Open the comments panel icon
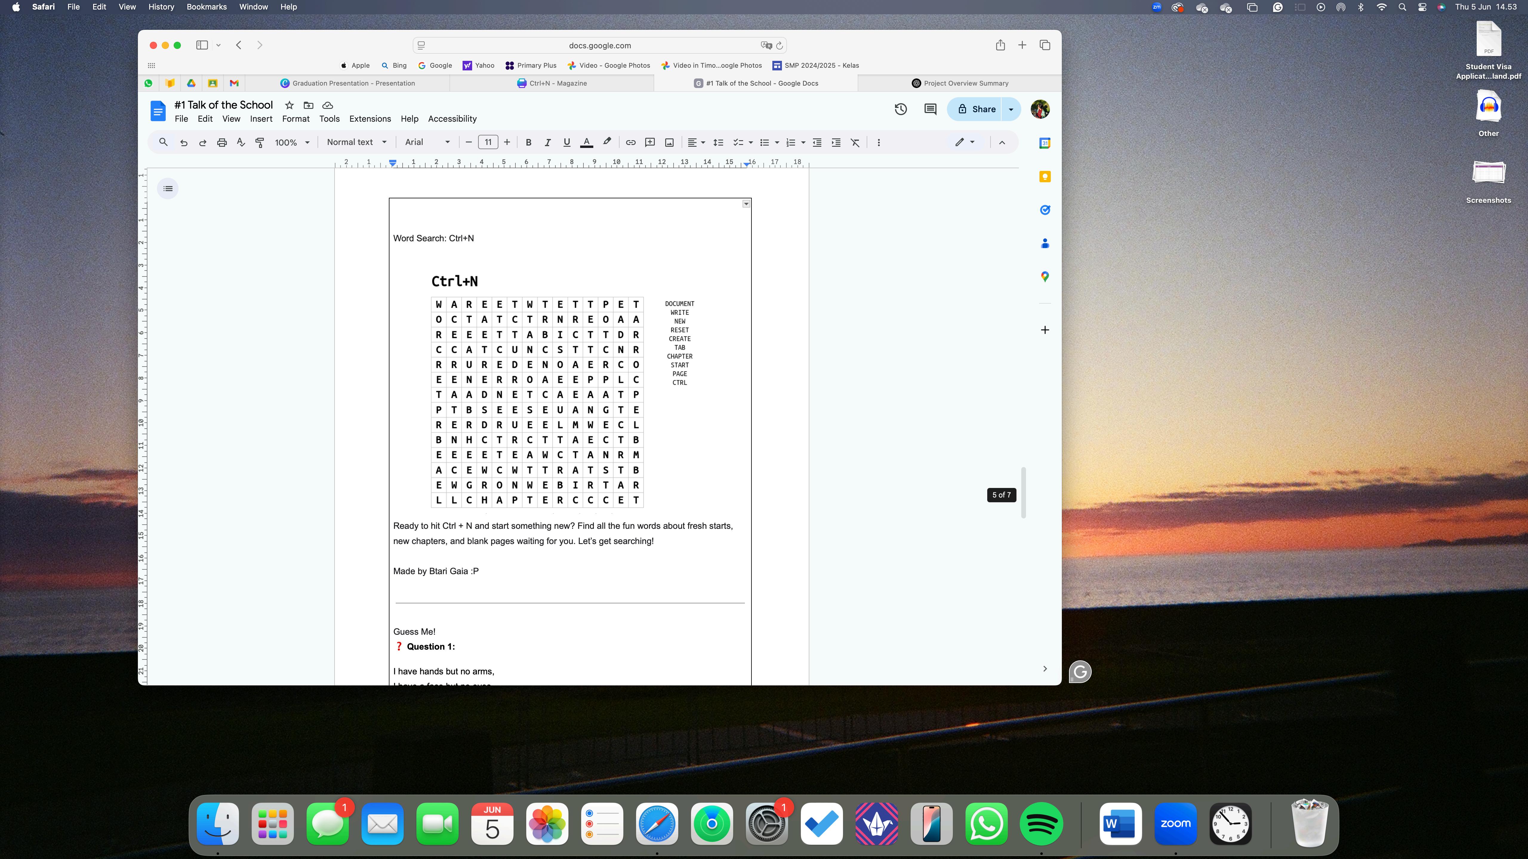The image size is (1528, 859). pyautogui.click(x=930, y=109)
